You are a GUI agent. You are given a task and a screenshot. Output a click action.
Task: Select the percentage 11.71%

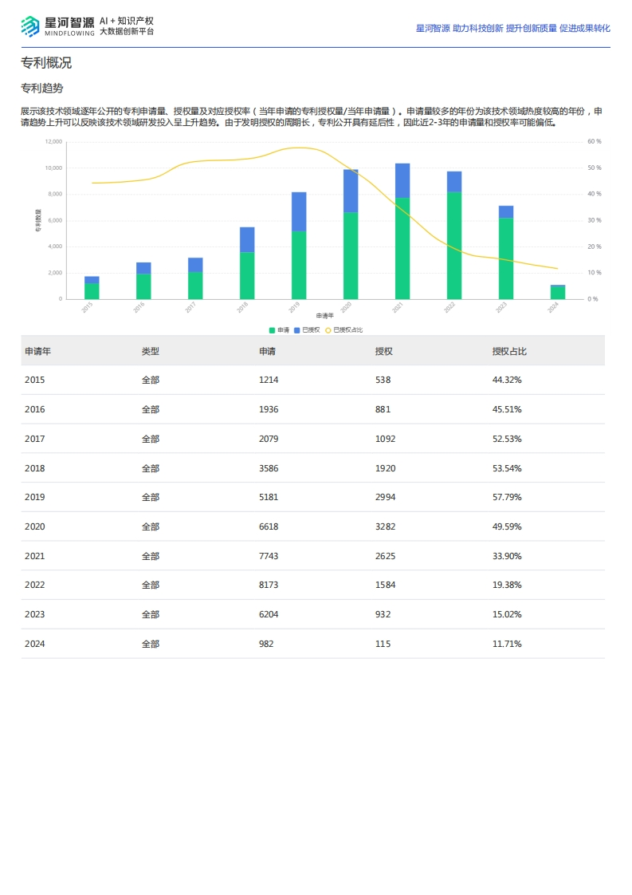pyautogui.click(x=507, y=644)
